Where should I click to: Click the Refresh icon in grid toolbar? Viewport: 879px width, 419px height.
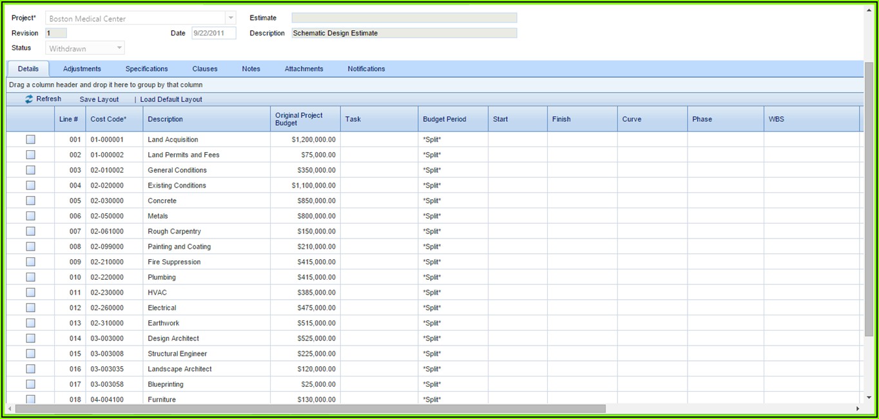click(x=29, y=99)
